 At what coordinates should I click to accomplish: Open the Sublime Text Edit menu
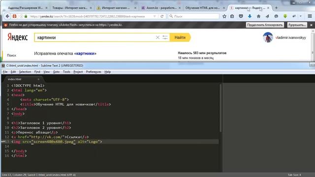pos(13,72)
